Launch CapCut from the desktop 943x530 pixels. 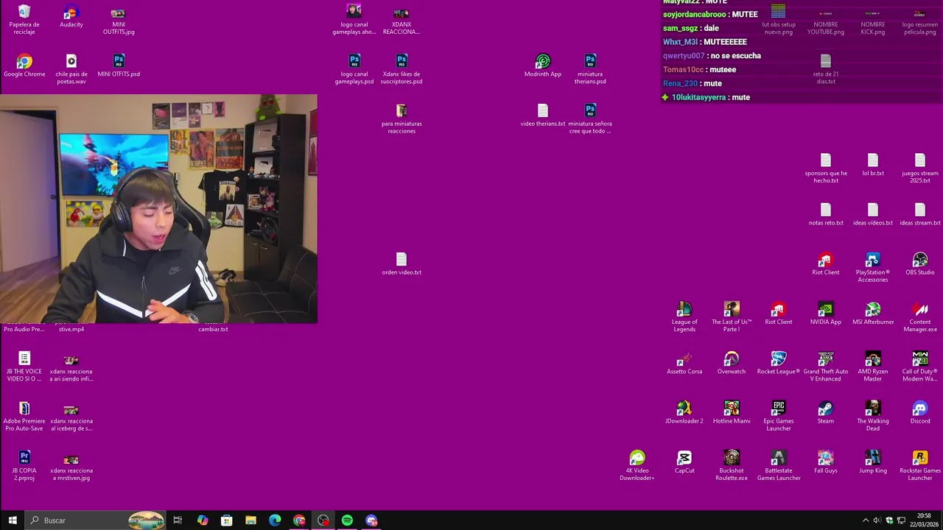pos(684,462)
